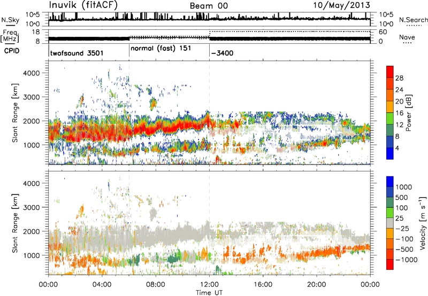This screenshot has height=296, width=428.
Task: Click the '4000' tick on power panel axis
Action: coord(31,73)
